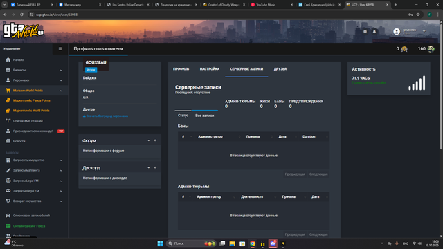
Task: Switch to the Настройка tab
Action: [210, 69]
